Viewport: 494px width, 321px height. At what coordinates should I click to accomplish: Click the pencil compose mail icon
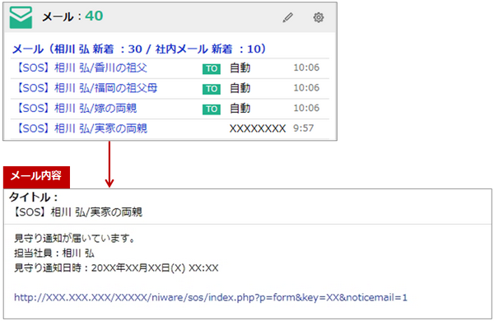tap(287, 17)
